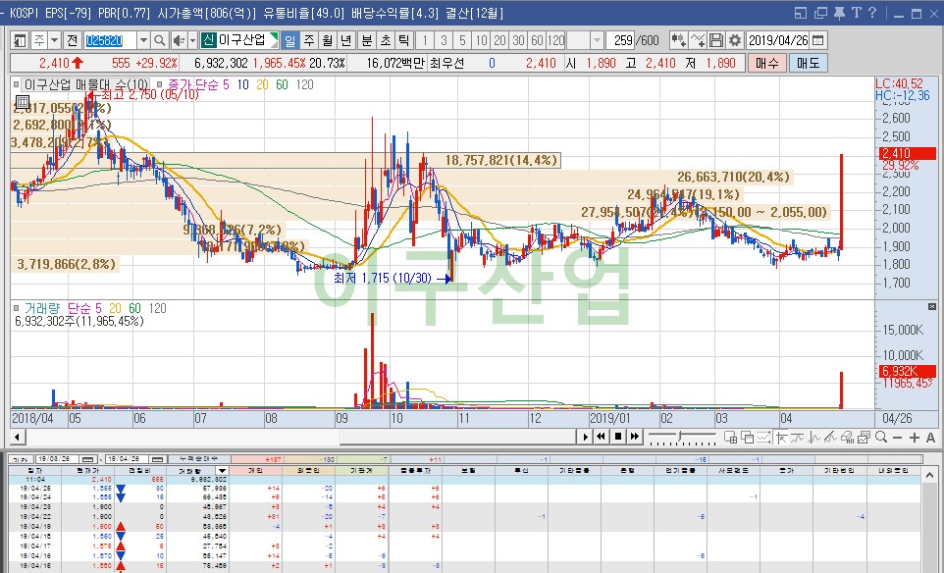Click the 매수 buy button
The height and width of the screenshot is (573, 944).
click(767, 63)
